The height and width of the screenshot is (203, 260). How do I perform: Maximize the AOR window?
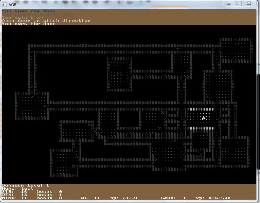coord(237,3)
